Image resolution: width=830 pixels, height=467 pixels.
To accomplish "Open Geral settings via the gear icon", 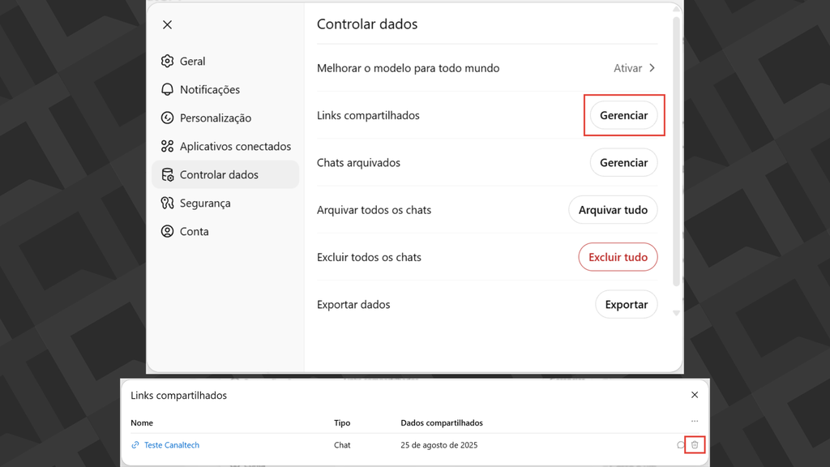I will click(x=167, y=61).
